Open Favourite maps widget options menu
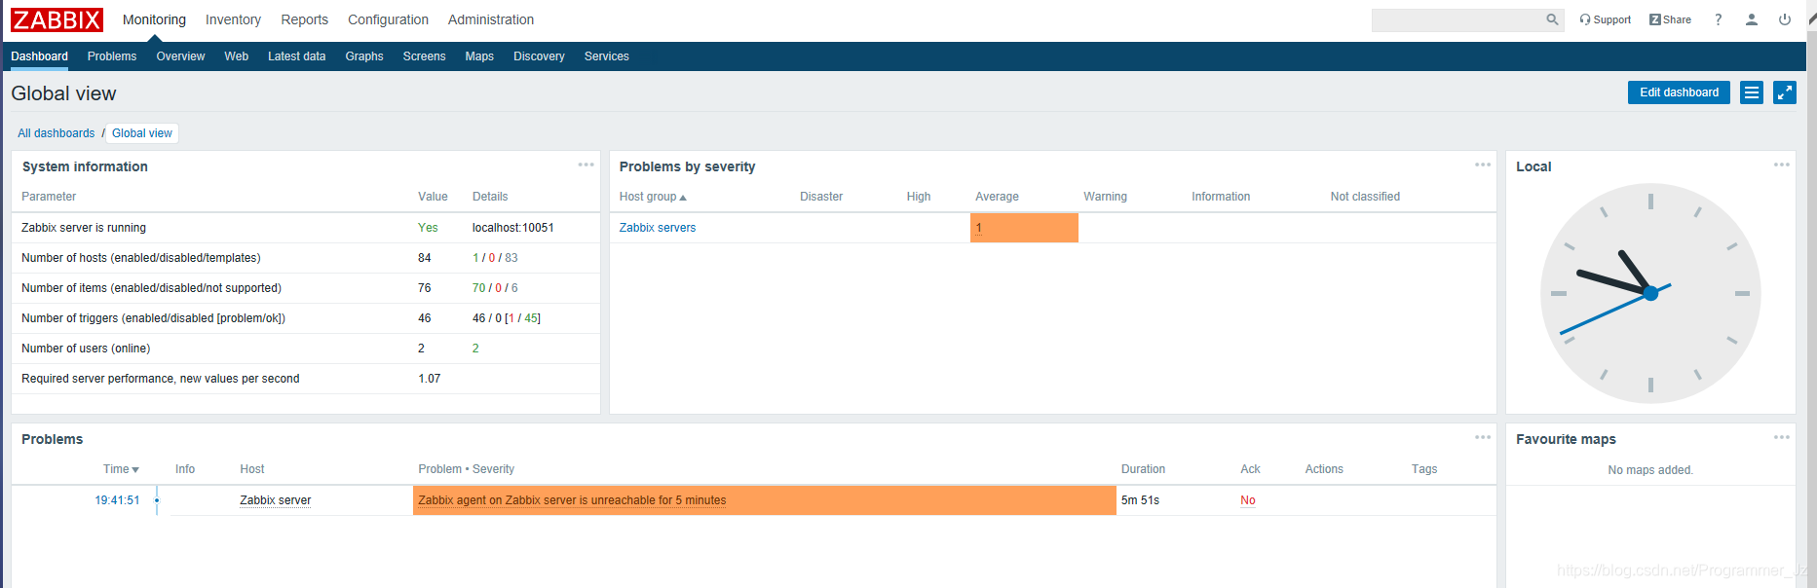Screen dimensions: 1817x588 point(1782,437)
